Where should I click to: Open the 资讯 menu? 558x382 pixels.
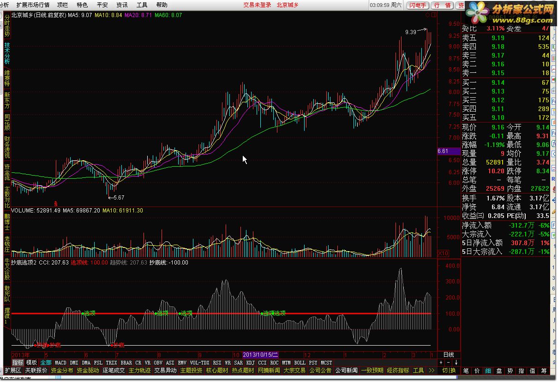tap(122, 5)
